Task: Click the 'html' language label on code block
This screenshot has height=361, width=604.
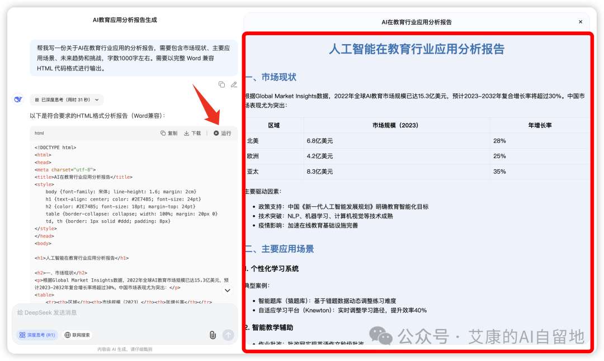Action: coord(39,133)
